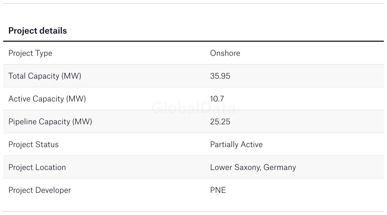Select the Project Status label
Image resolution: width=387 pixels, height=215 pixels.
pos(33,145)
